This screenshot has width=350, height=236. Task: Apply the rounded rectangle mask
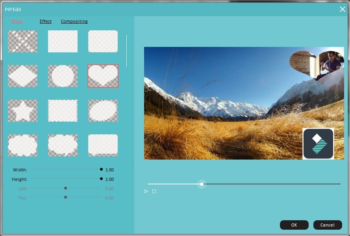103,41
